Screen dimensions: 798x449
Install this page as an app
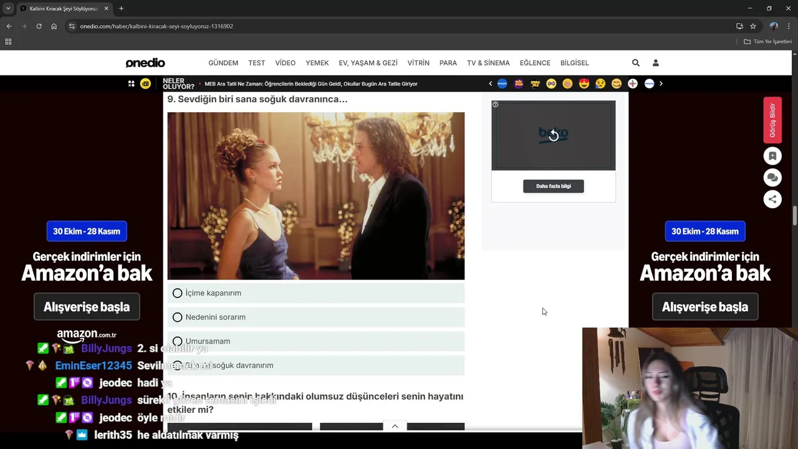(x=739, y=26)
